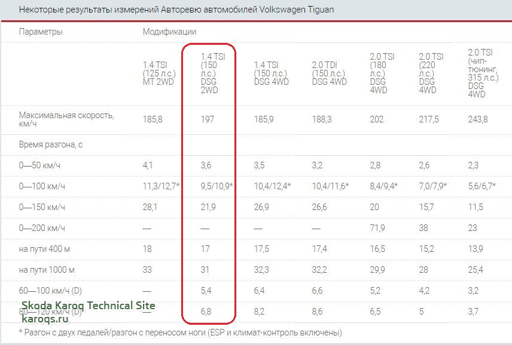Screen dimensions: 512x345
Task: Click the '4,1' cell in the 0—50 км/ч row
Action: [x=148, y=165]
